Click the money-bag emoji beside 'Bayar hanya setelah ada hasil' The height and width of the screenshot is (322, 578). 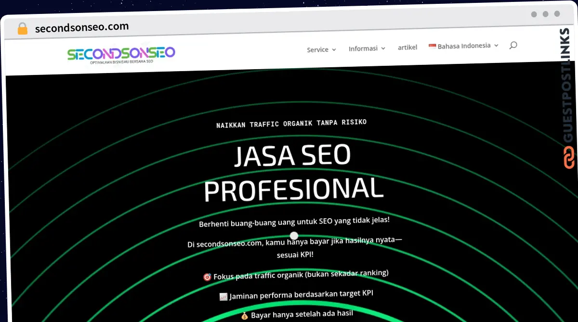click(x=245, y=316)
